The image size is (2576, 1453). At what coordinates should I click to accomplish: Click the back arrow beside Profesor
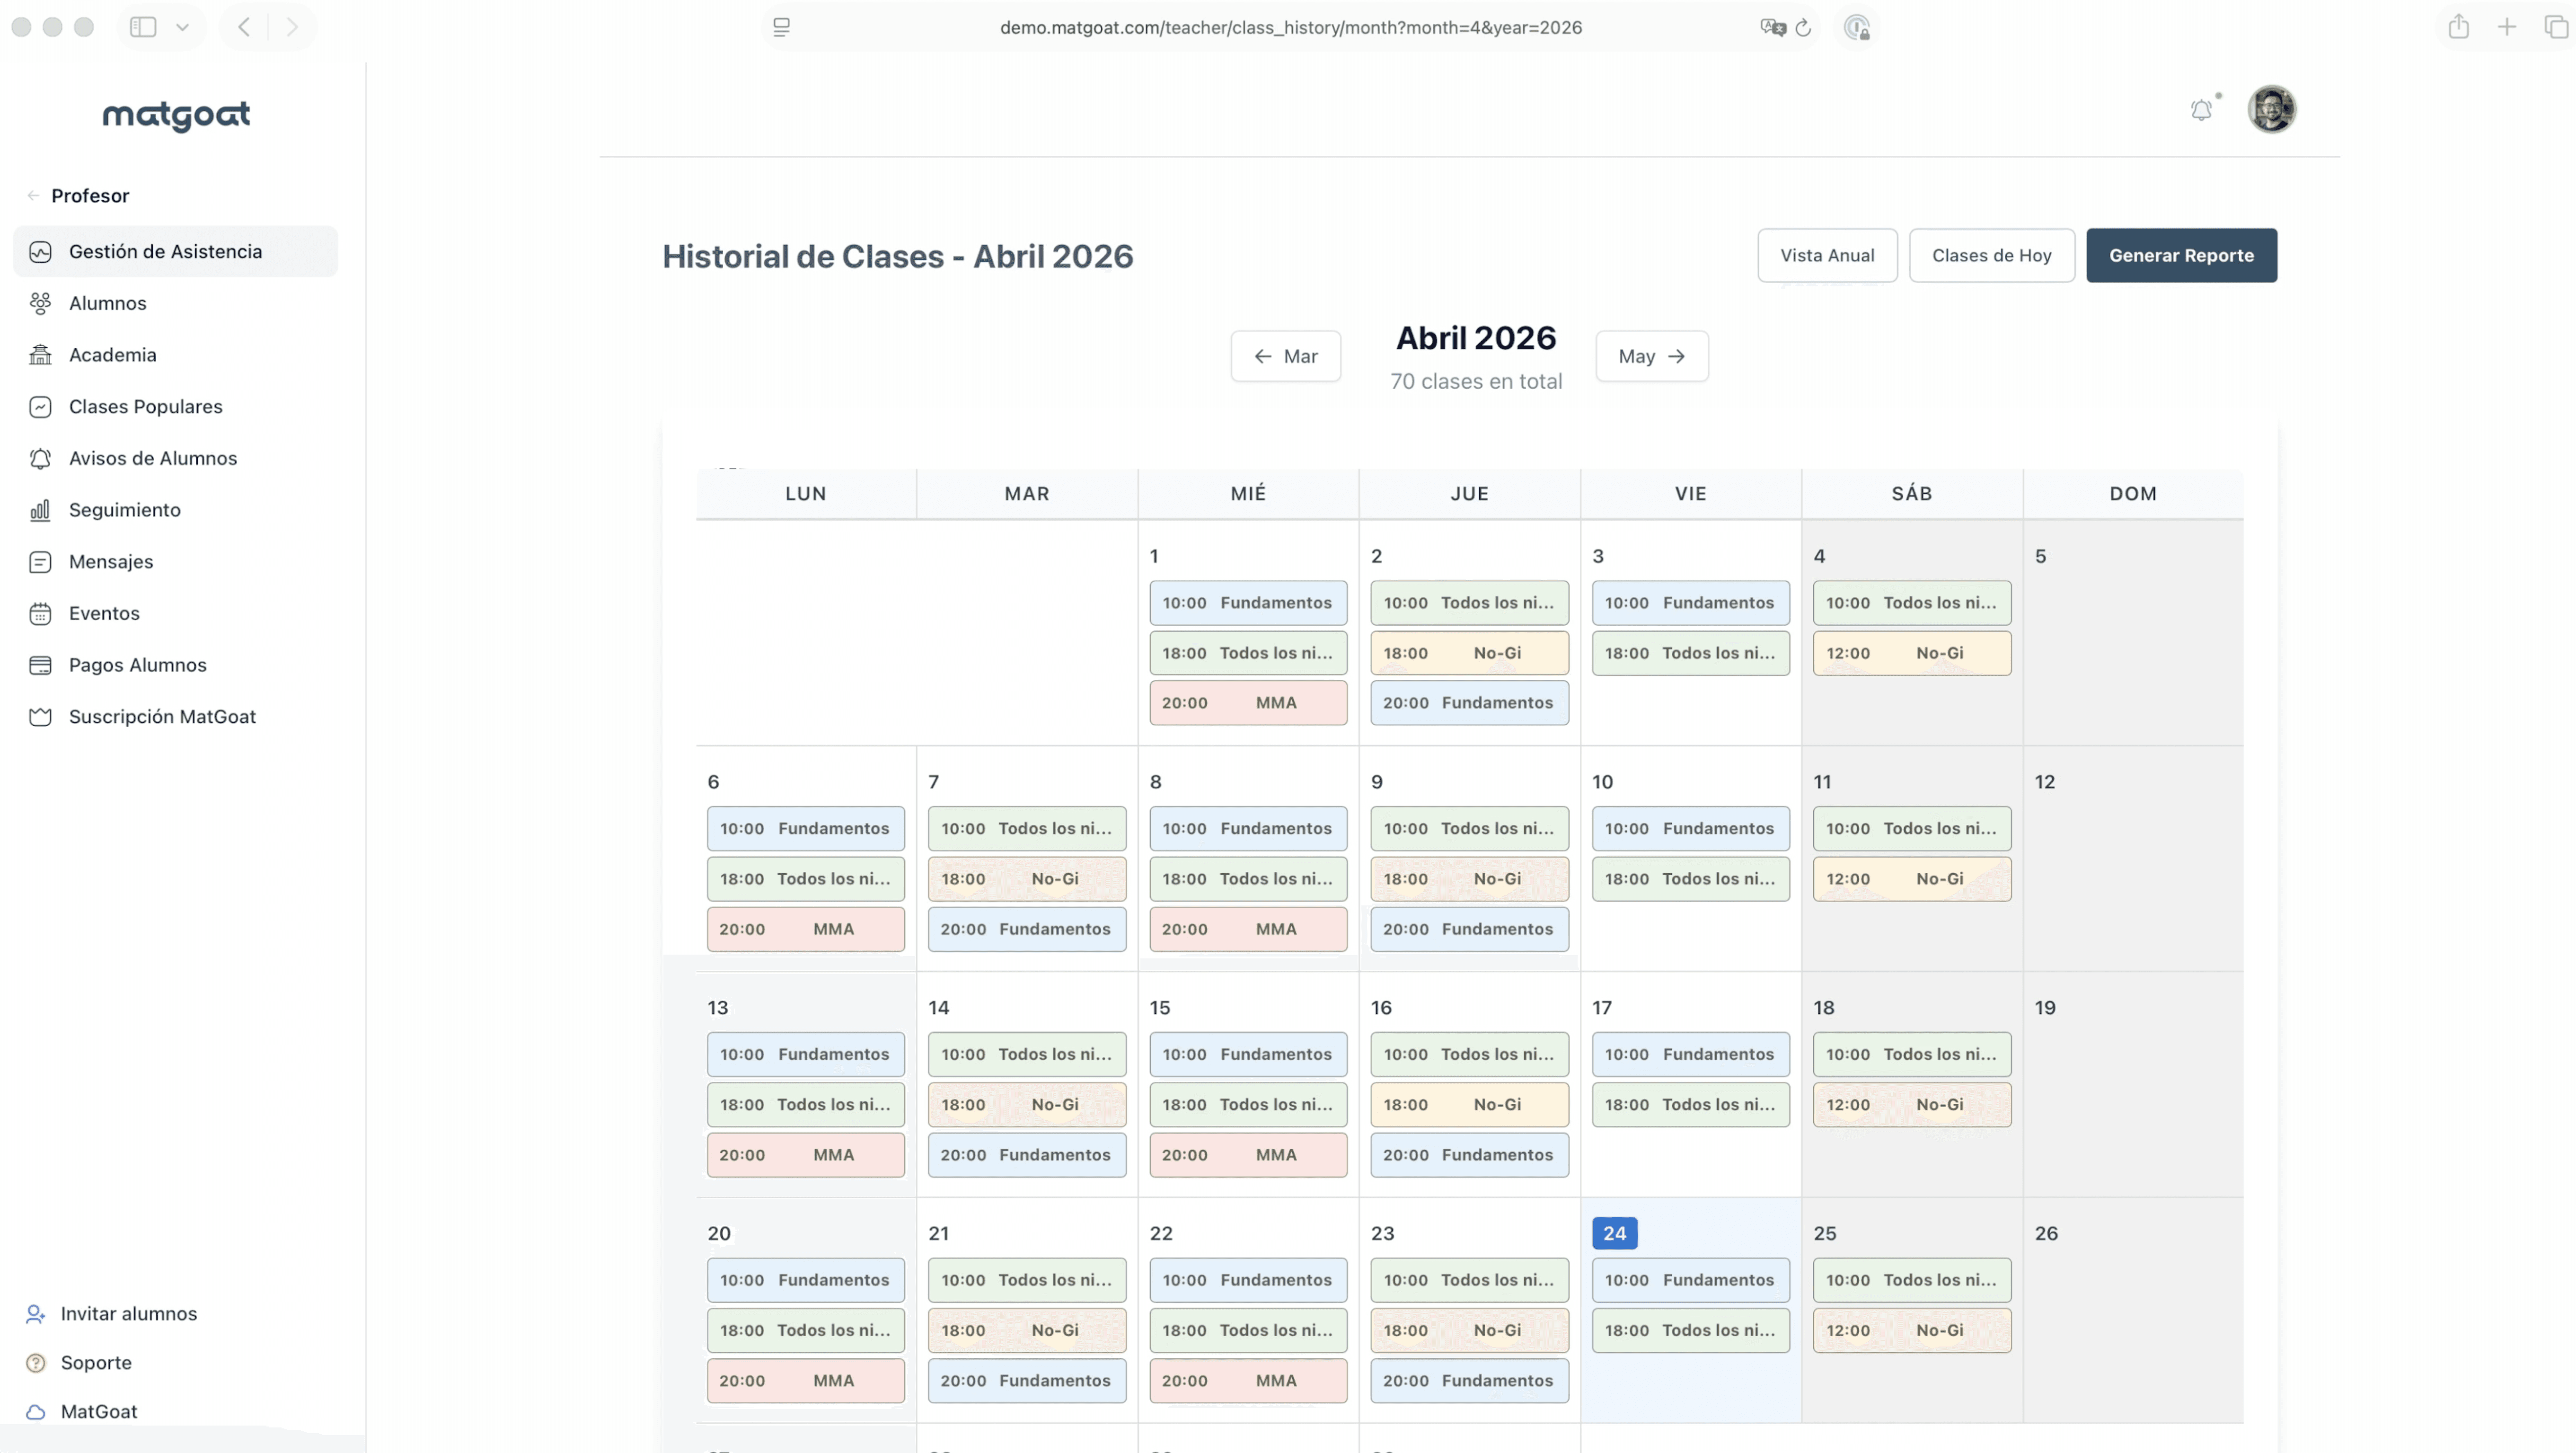33,196
